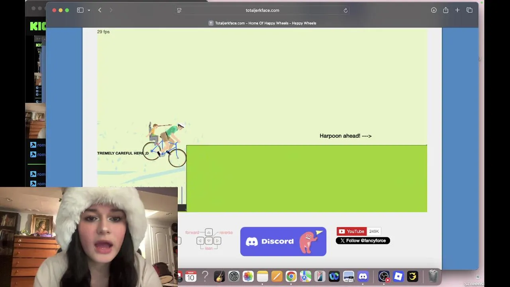Select the Totaljerkface.com Happy Wheels tab

[x=262, y=23]
